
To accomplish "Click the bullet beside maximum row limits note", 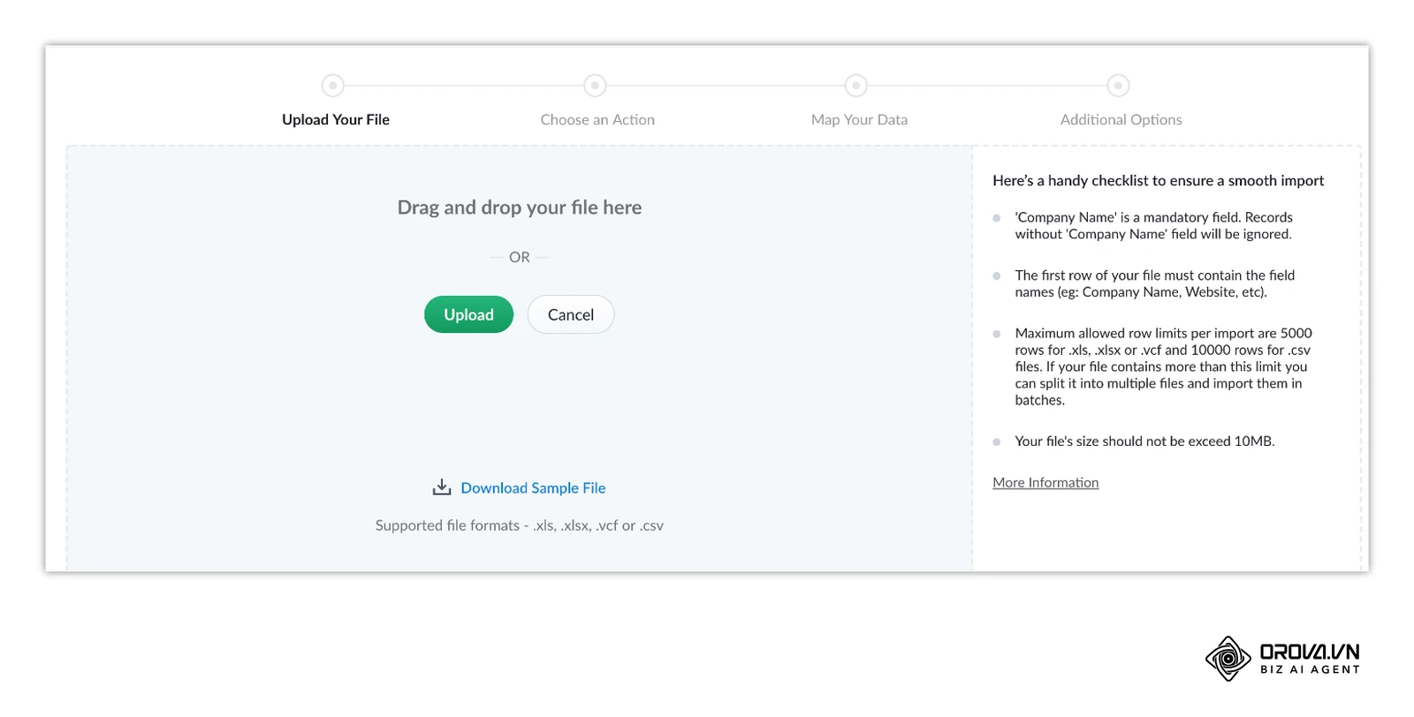I will [997, 334].
